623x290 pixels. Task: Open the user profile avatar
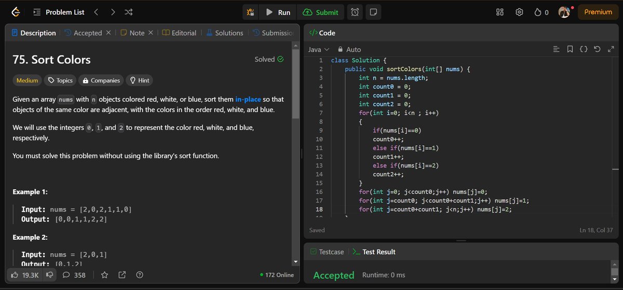click(564, 12)
